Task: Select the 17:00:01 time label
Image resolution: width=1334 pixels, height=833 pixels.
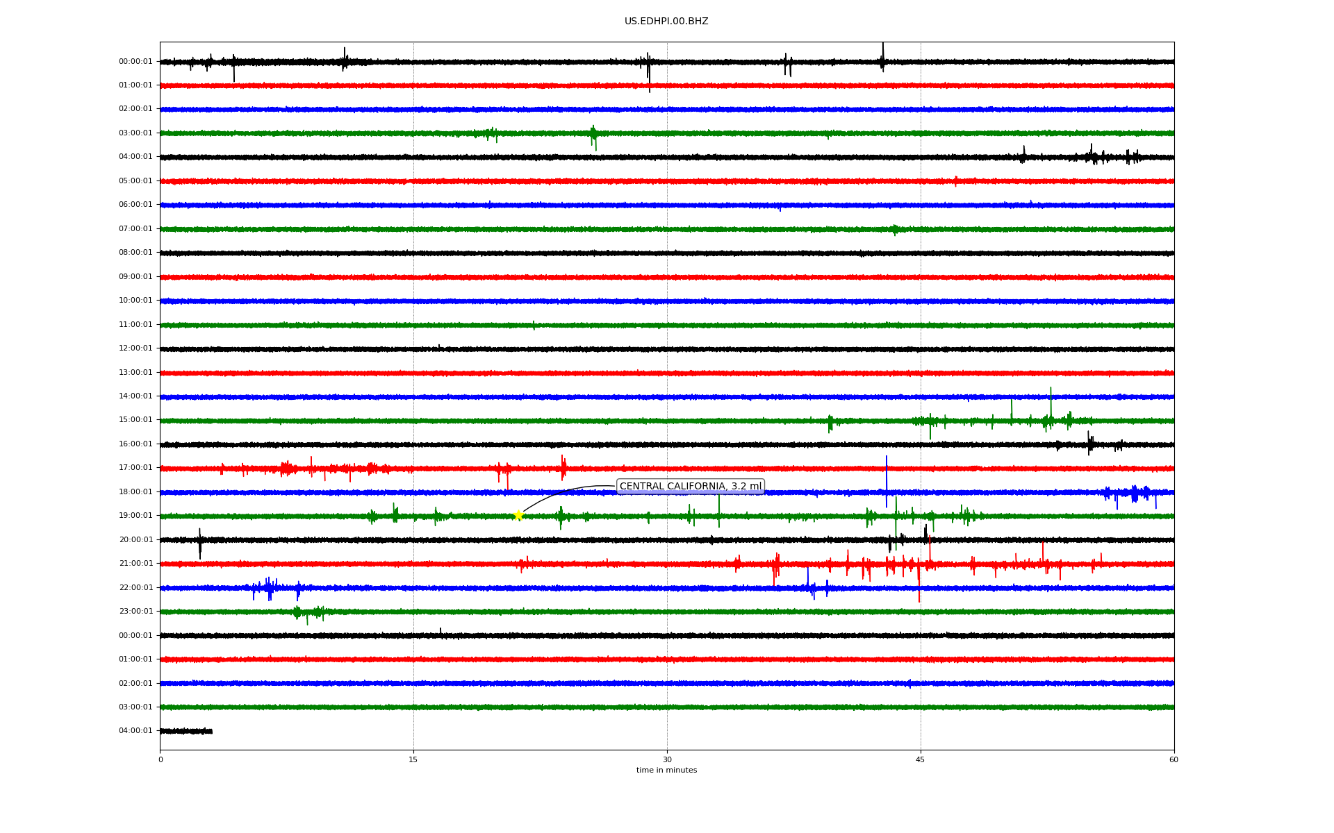Action: coord(135,468)
